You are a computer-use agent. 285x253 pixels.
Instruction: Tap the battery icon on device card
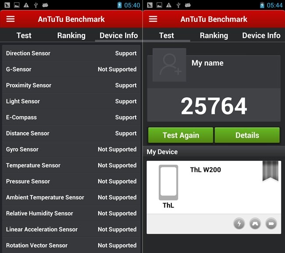coord(271,224)
